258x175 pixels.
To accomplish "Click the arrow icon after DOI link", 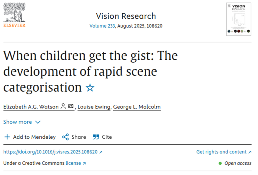I will 101,152.
